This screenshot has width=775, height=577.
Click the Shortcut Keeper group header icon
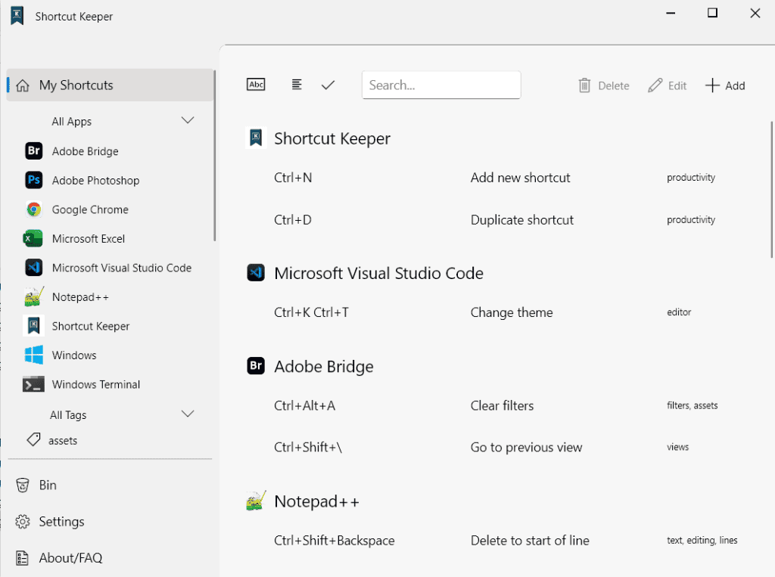(256, 138)
